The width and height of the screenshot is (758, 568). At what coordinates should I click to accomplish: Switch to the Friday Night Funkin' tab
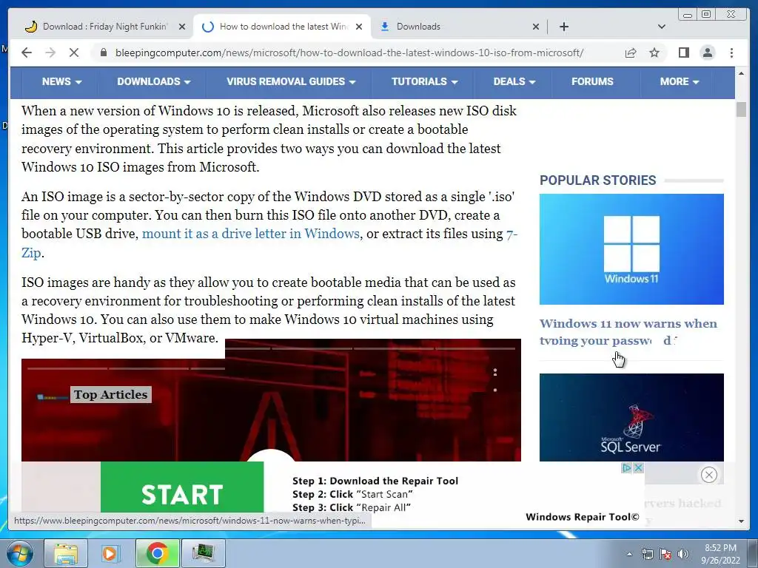pyautogui.click(x=104, y=27)
